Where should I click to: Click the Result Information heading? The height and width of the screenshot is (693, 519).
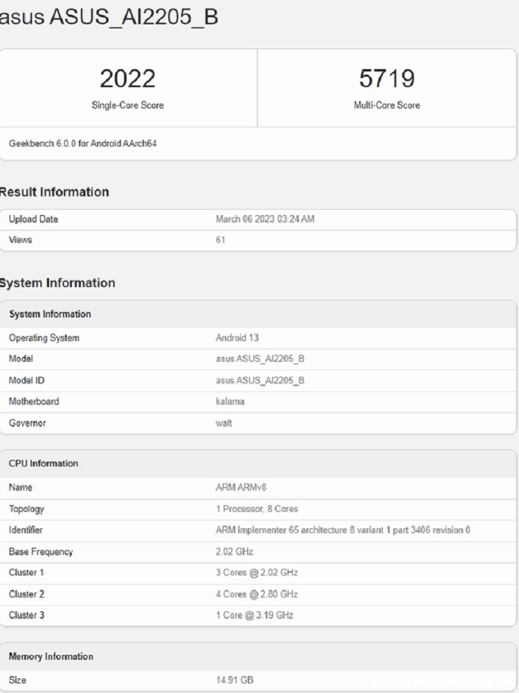(55, 192)
